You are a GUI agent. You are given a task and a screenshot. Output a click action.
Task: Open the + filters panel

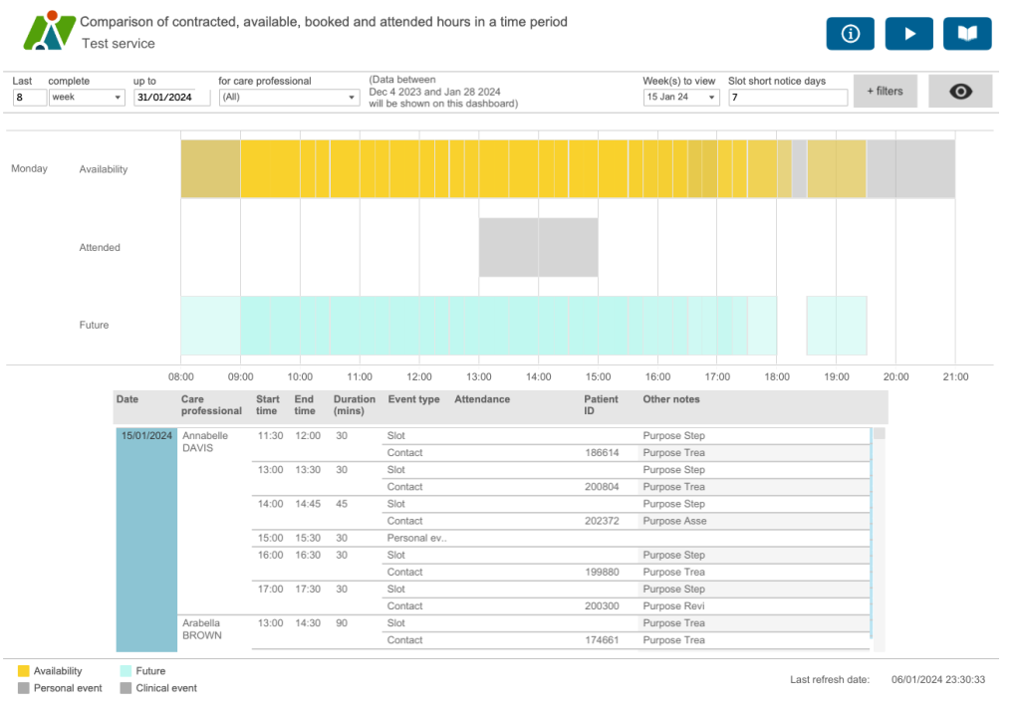[885, 91]
